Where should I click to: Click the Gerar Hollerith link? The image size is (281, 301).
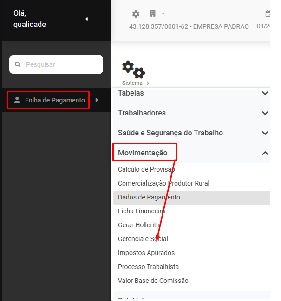click(139, 225)
